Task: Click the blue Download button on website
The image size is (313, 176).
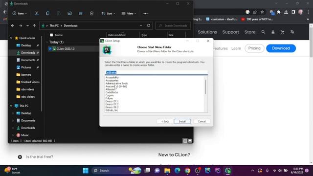Action: [x=281, y=48]
